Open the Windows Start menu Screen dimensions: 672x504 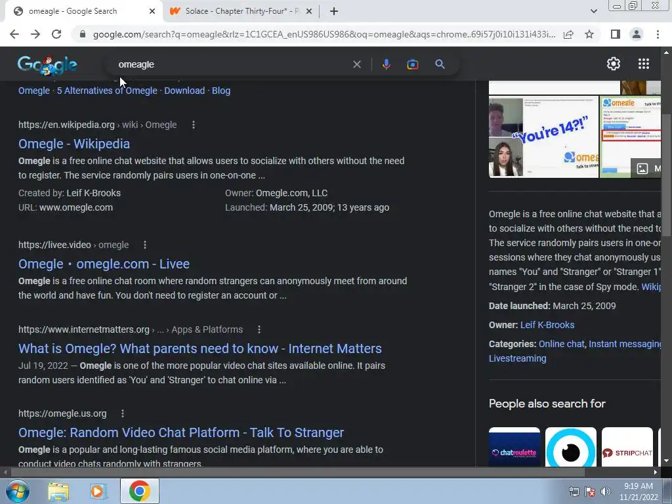[18, 491]
